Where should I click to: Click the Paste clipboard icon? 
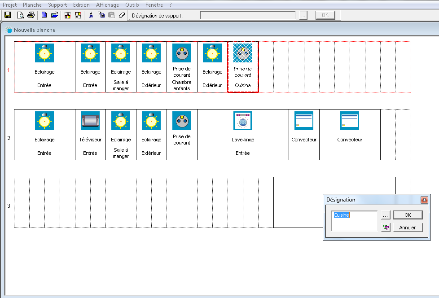111,15
